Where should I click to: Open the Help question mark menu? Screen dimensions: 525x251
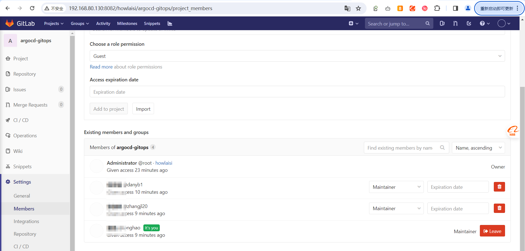[485, 24]
